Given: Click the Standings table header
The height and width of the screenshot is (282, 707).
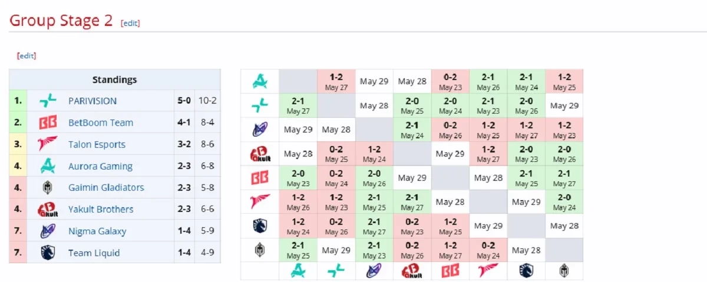Looking at the screenshot, I should 114,79.
